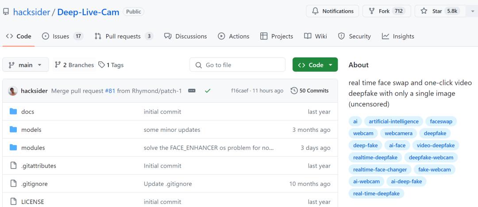Switch to the Pull requests tab
The image size is (478, 207).
123,36
